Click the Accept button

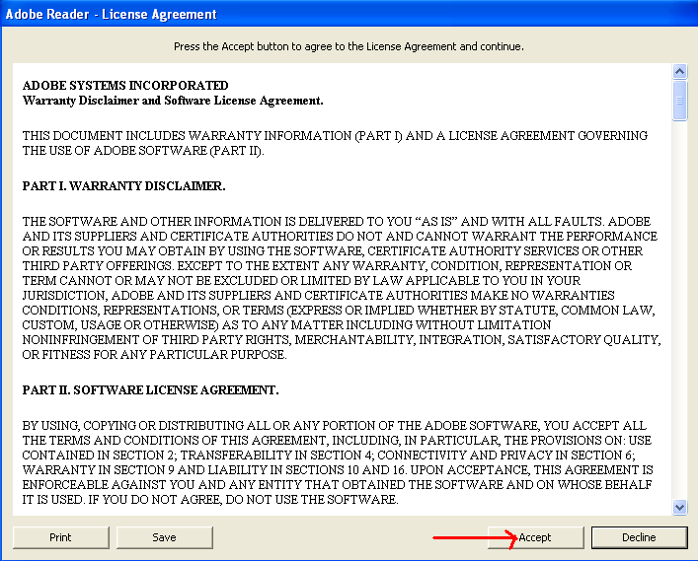click(x=535, y=537)
